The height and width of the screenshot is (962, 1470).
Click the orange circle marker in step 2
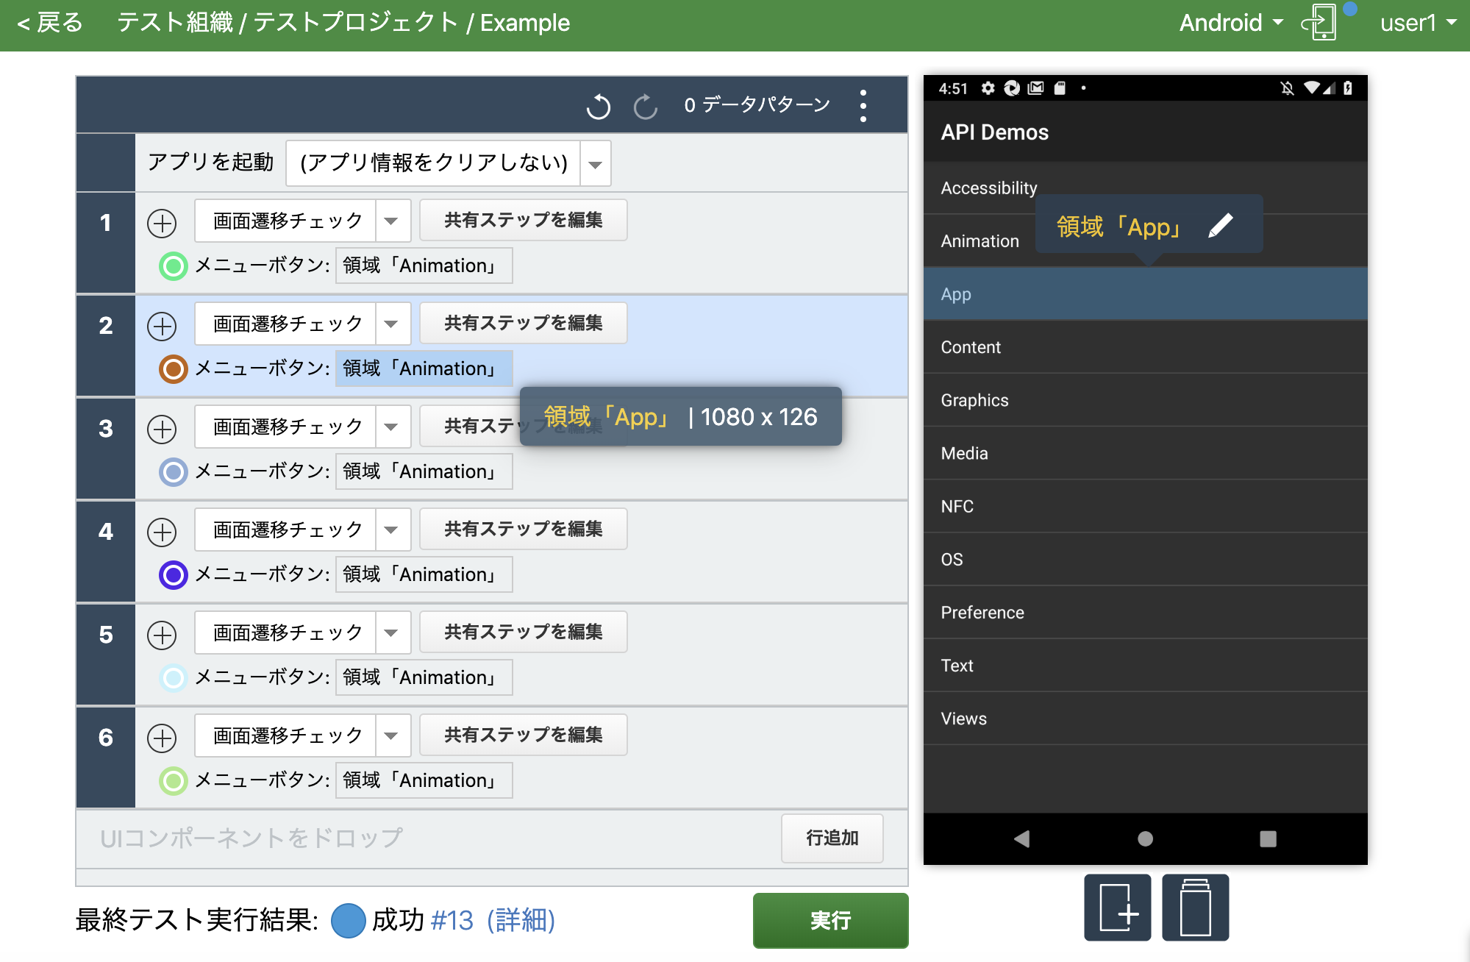pos(174,368)
